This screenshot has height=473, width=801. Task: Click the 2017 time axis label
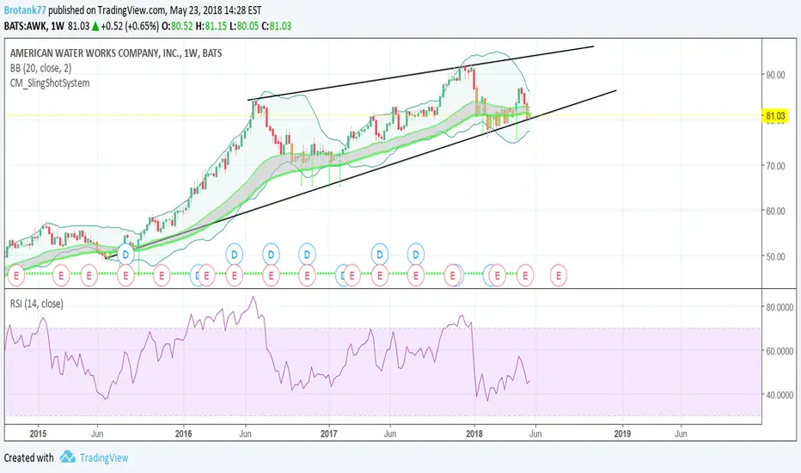(x=328, y=433)
